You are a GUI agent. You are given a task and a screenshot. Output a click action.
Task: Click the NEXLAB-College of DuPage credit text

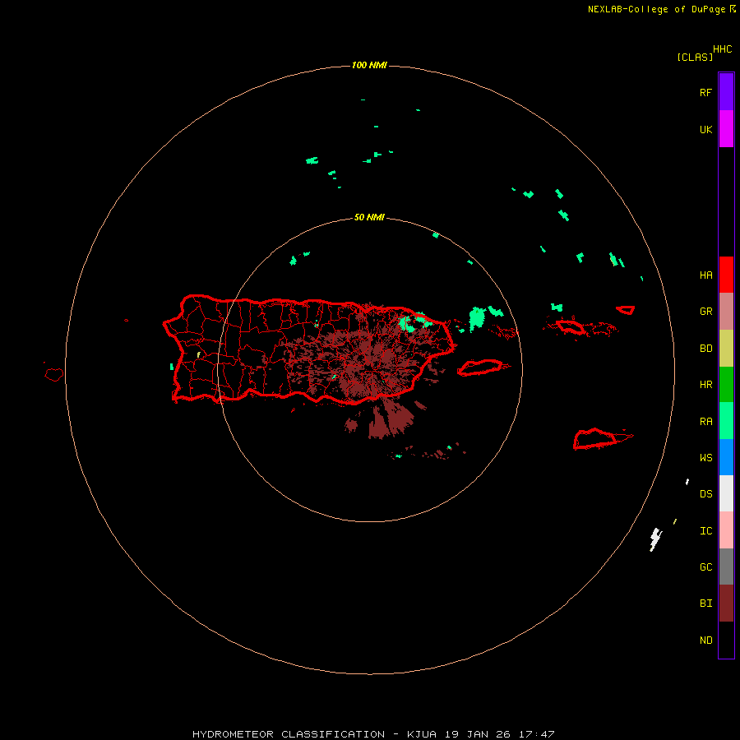pos(656,9)
